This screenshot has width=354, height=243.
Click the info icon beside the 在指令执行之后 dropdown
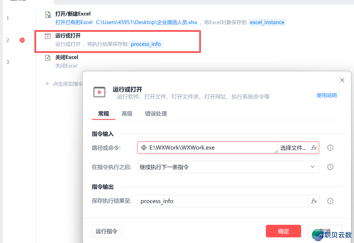pyautogui.click(x=330, y=167)
